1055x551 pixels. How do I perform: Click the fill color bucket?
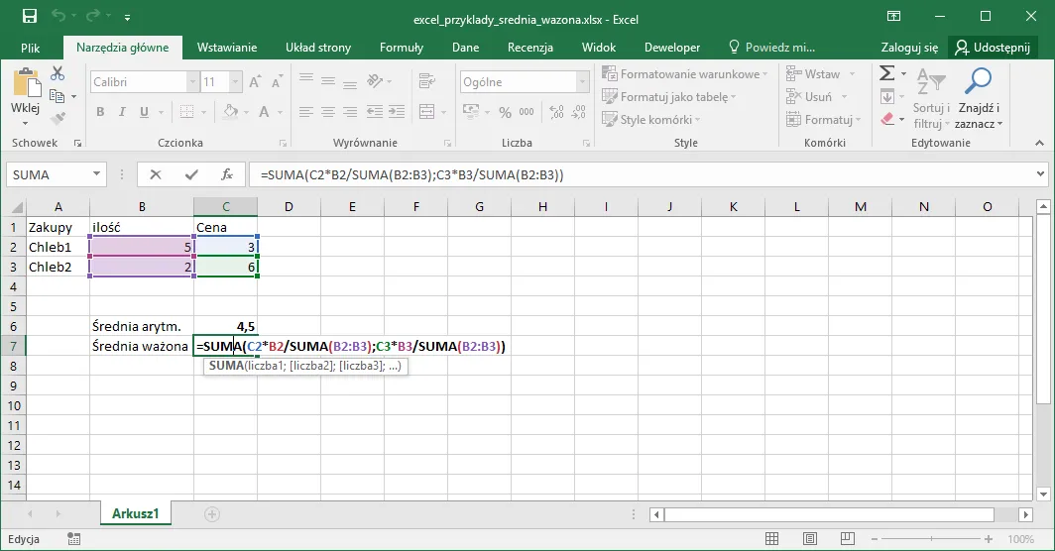pyautogui.click(x=231, y=112)
